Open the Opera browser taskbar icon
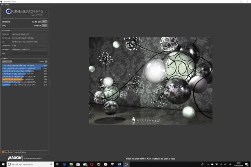Image resolution: width=251 pixels, height=167 pixels. (x=92, y=164)
